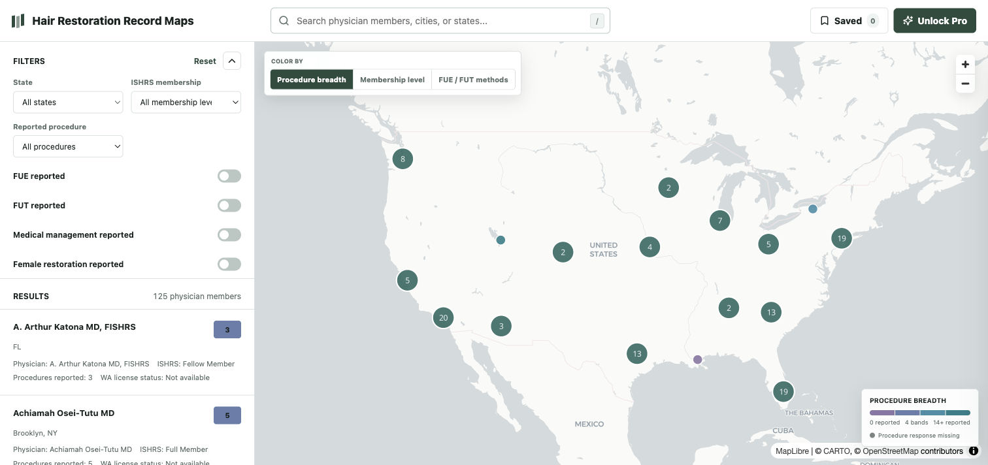This screenshot has height=465, width=988.
Task: Toggle FUT reported filter
Action: click(x=229, y=206)
